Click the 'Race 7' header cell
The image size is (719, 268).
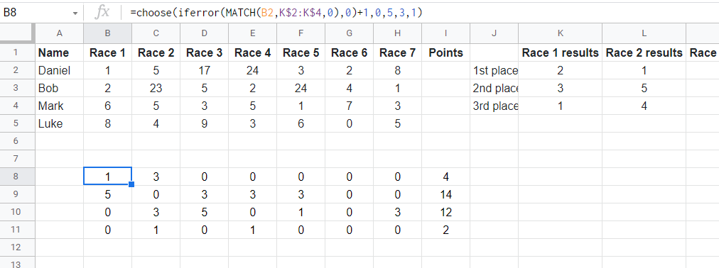pyautogui.click(x=398, y=52)
